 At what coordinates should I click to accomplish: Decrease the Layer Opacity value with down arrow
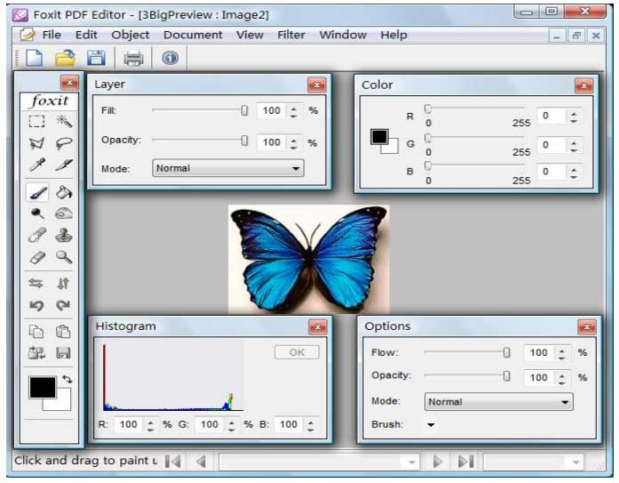point(293,146)
